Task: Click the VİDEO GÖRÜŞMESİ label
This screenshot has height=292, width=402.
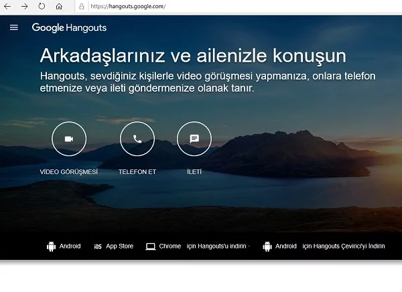Action: 69,171
